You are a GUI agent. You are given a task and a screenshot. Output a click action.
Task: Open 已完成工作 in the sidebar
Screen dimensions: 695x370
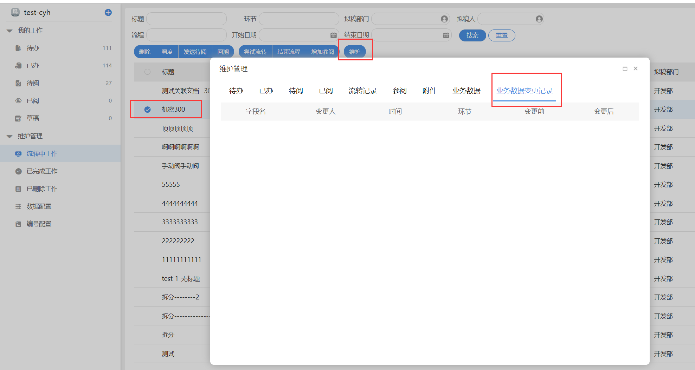[x=60, y=171]
